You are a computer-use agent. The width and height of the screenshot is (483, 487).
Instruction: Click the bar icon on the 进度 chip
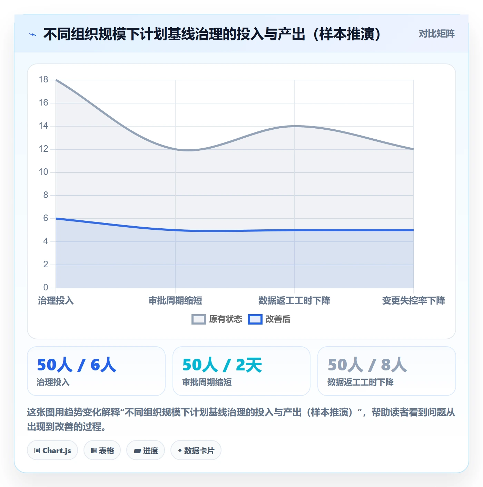pos(137,451)
